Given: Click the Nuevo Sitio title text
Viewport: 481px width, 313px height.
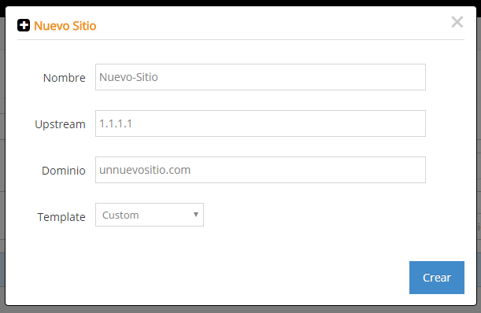Looking at the screenshot, I should pyautogui.click(x=65, y=26).
